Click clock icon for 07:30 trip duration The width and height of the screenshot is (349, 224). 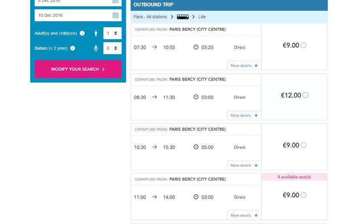[x=196, y=47]
